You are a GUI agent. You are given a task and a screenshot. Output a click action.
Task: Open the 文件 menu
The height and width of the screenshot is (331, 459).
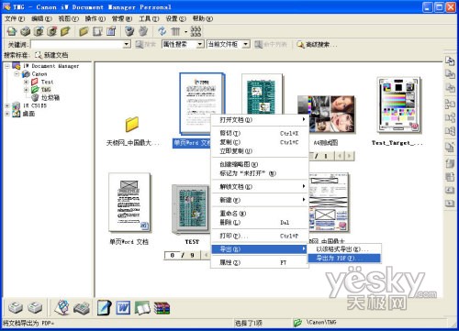[x=15, y=19]
